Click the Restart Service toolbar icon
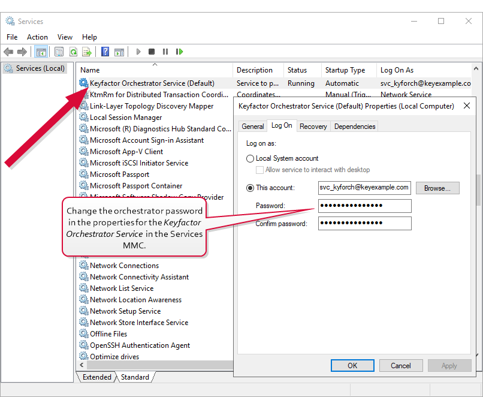Image resolution: width=483 pixels, height=397 pixels. click(179, 52)
